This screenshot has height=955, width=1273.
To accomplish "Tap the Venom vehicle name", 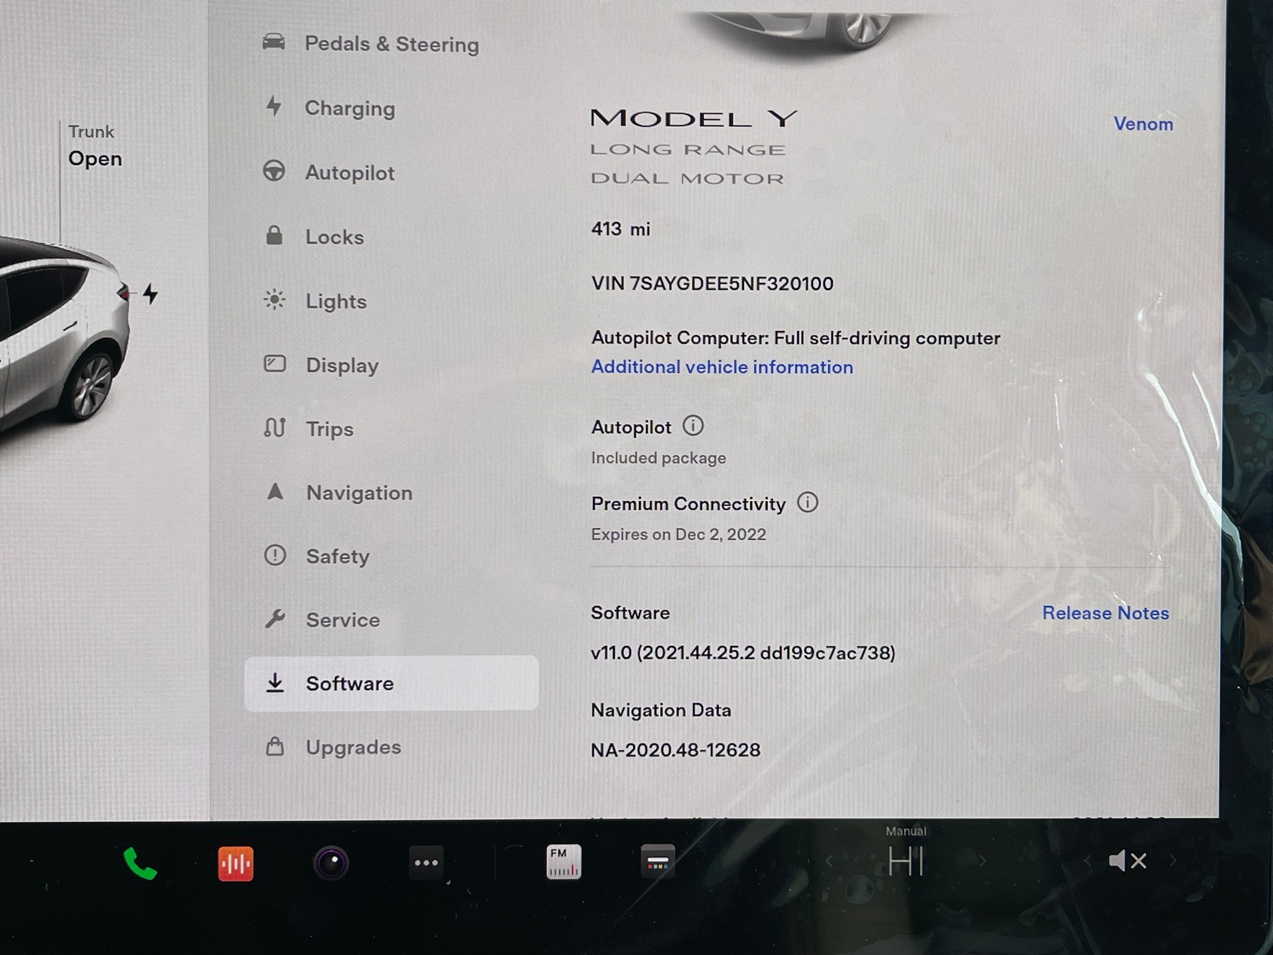I will click(x=1142, y=124).
